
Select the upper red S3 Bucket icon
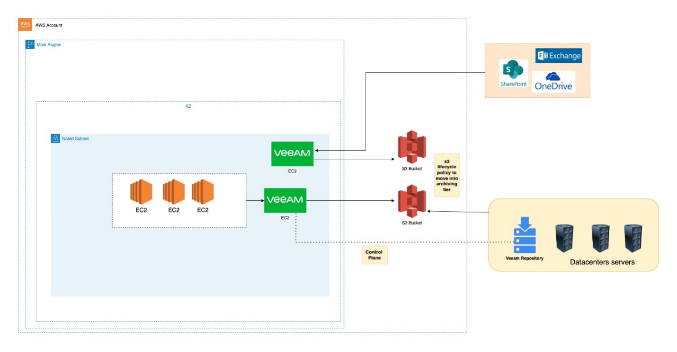(412, 147)
